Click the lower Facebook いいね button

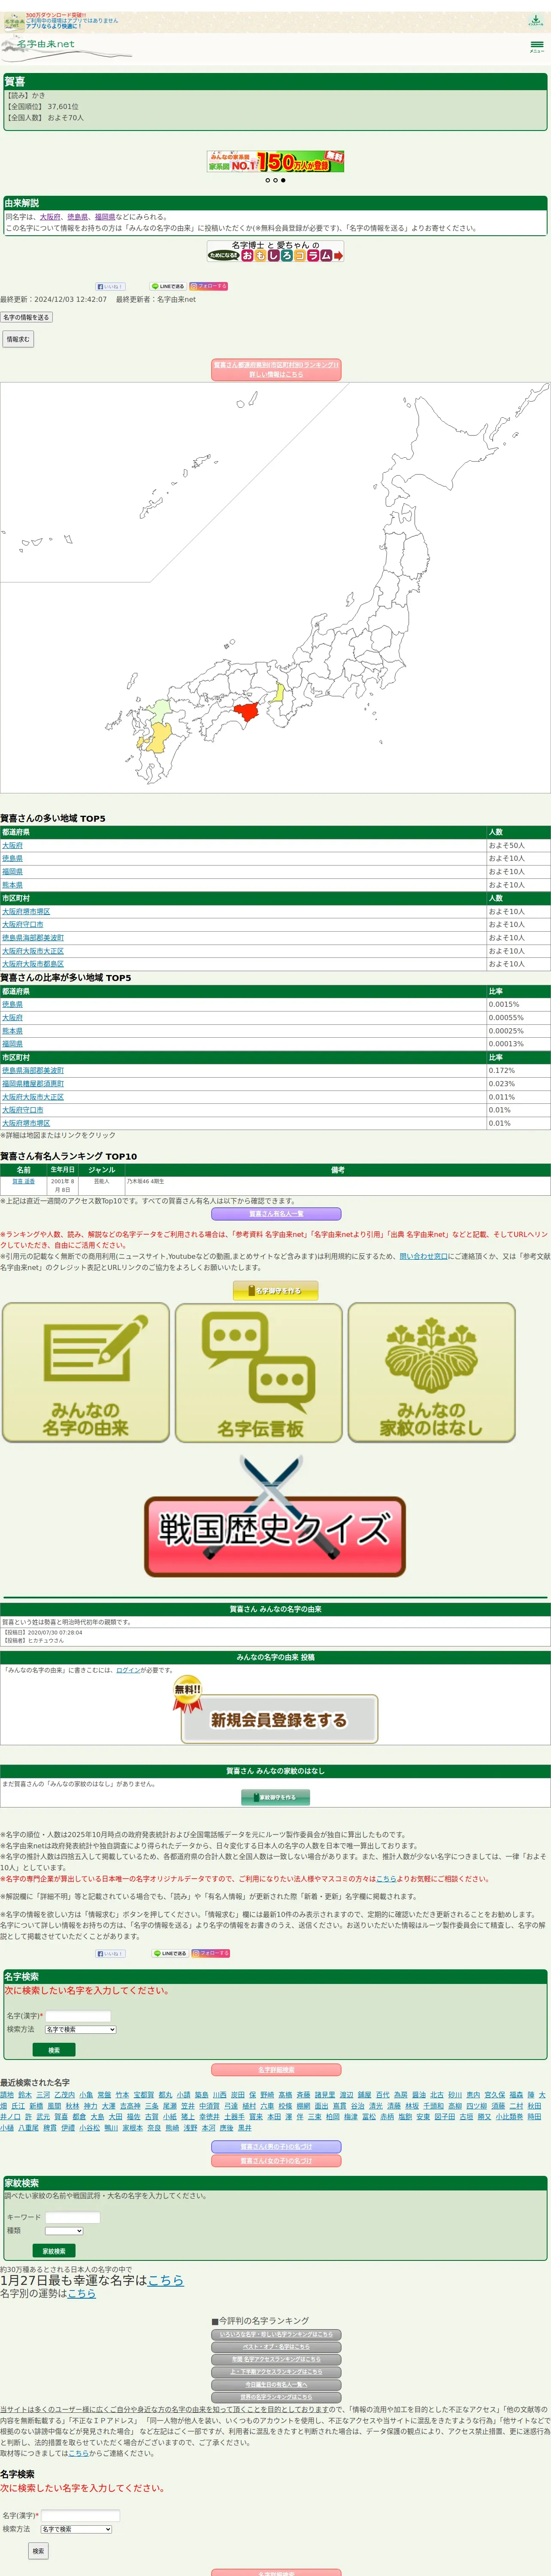[110, 1953]
